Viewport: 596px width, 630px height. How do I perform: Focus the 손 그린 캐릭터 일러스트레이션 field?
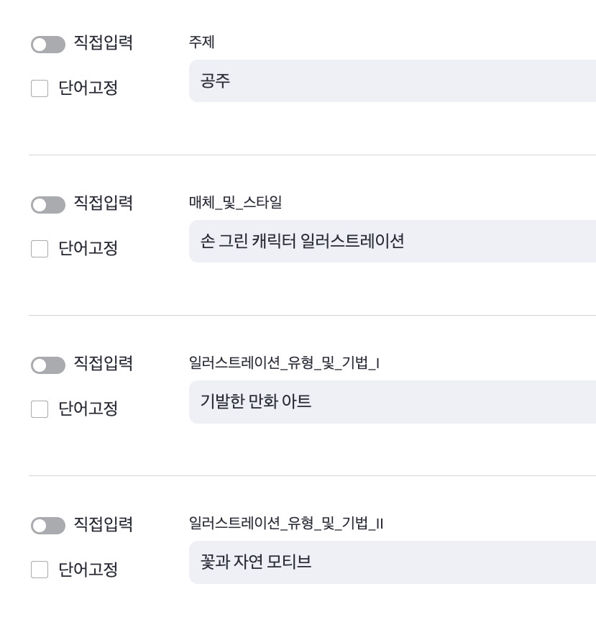point(392,241)
